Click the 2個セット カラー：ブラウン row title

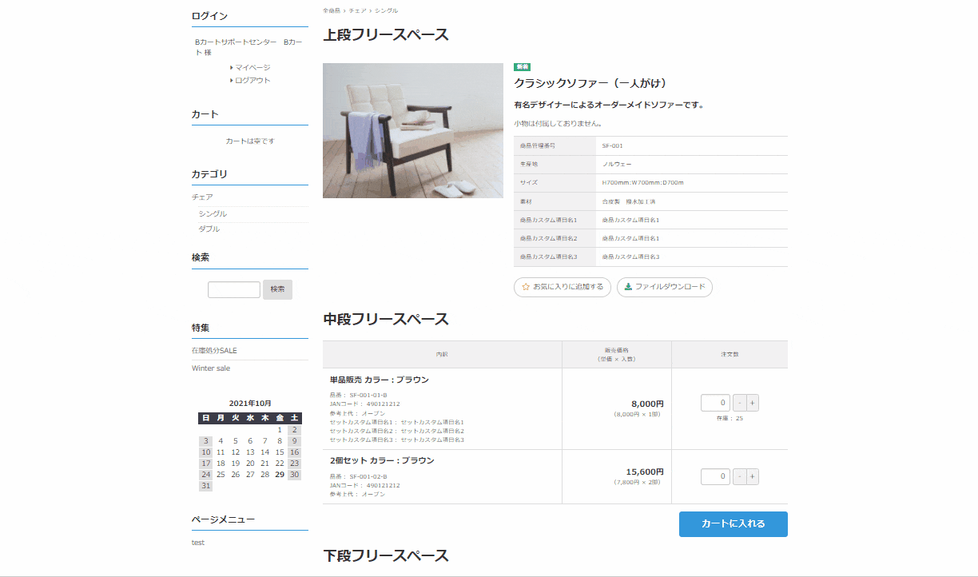point(382,461)
